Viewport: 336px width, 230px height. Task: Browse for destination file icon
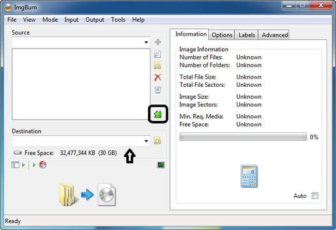click(157, 141)
